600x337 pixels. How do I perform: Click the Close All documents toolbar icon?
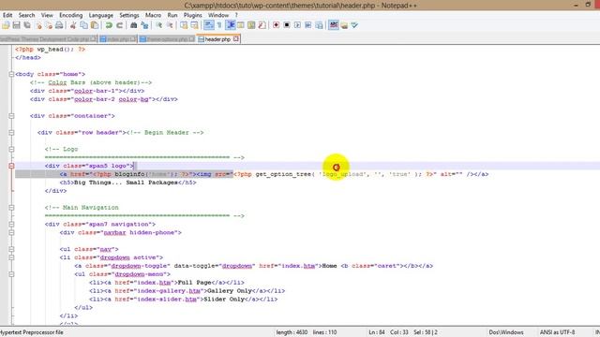click(x=49, y=25)
